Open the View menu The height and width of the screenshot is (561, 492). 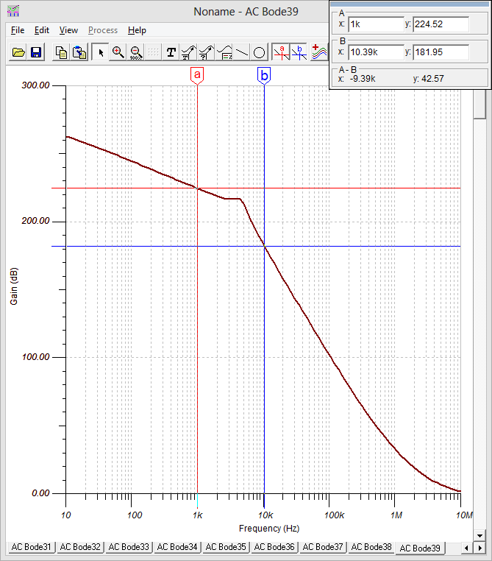[x=68, y=30]
